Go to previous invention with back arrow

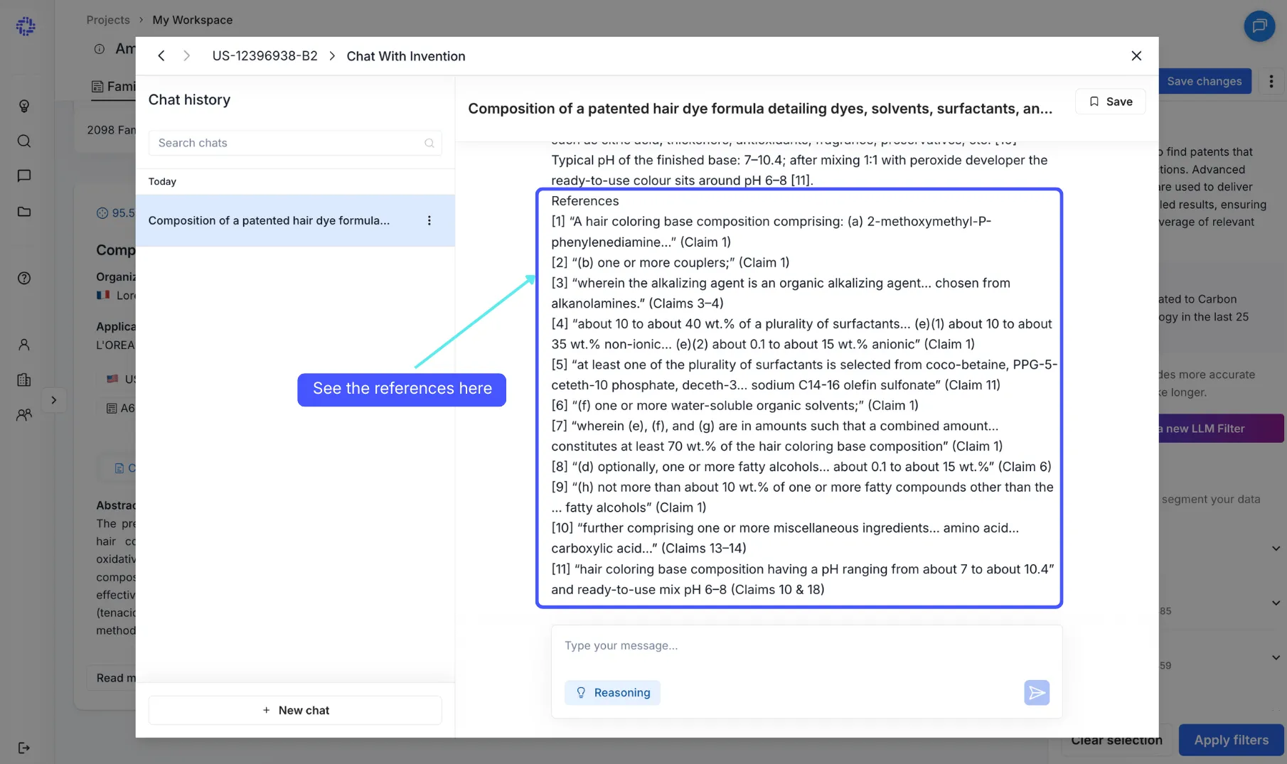[161, 55]
